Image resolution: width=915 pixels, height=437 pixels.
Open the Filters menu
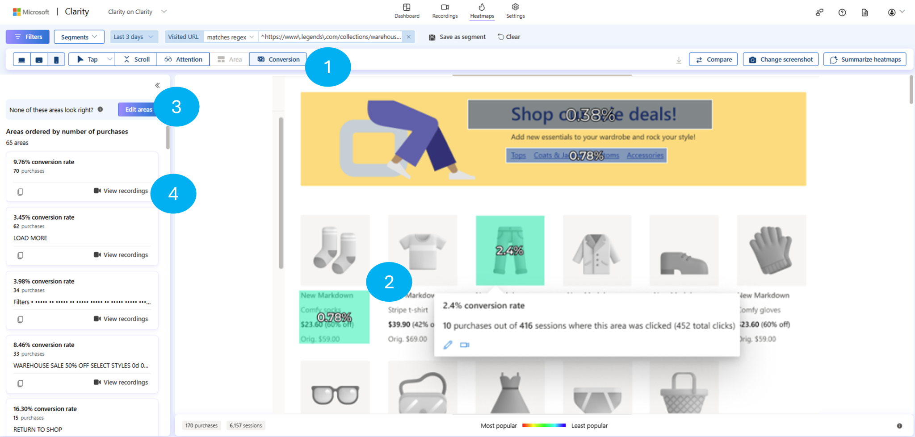click(x=27, y=37)
